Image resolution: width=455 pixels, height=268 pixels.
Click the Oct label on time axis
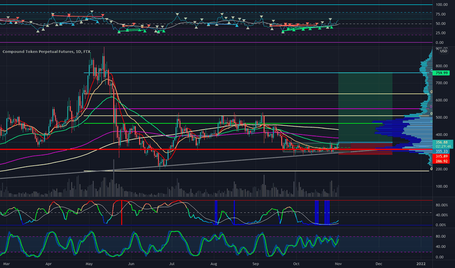tap(296, 264)
